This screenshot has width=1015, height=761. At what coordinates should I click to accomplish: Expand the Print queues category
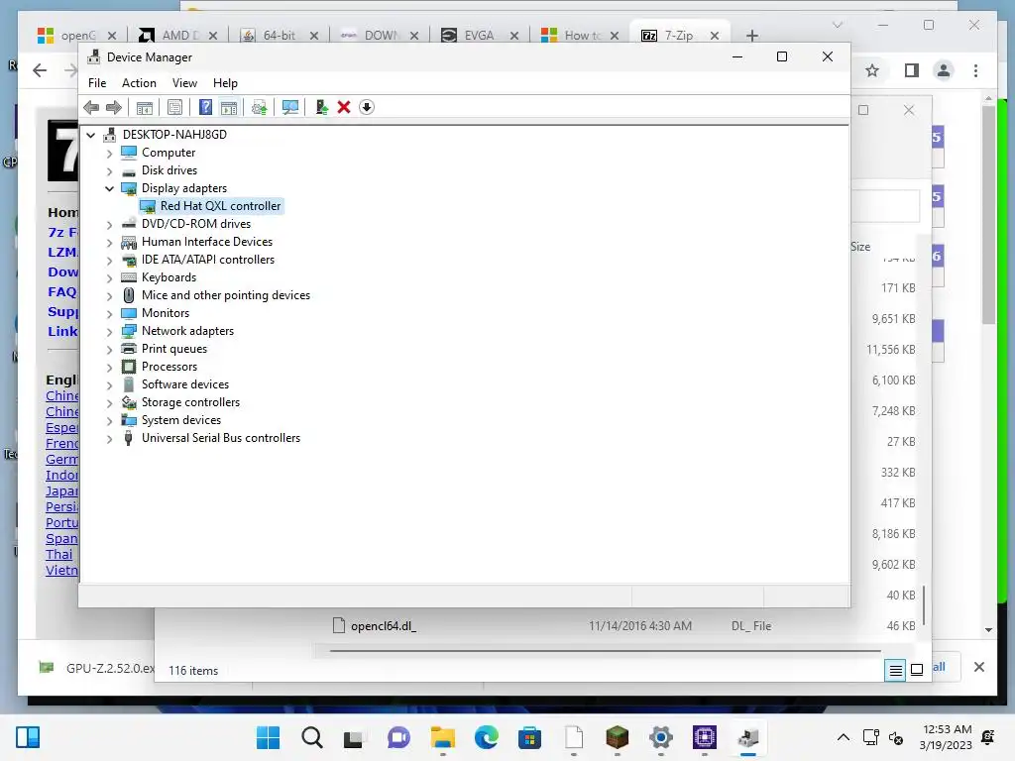click(x=109, y=350)
